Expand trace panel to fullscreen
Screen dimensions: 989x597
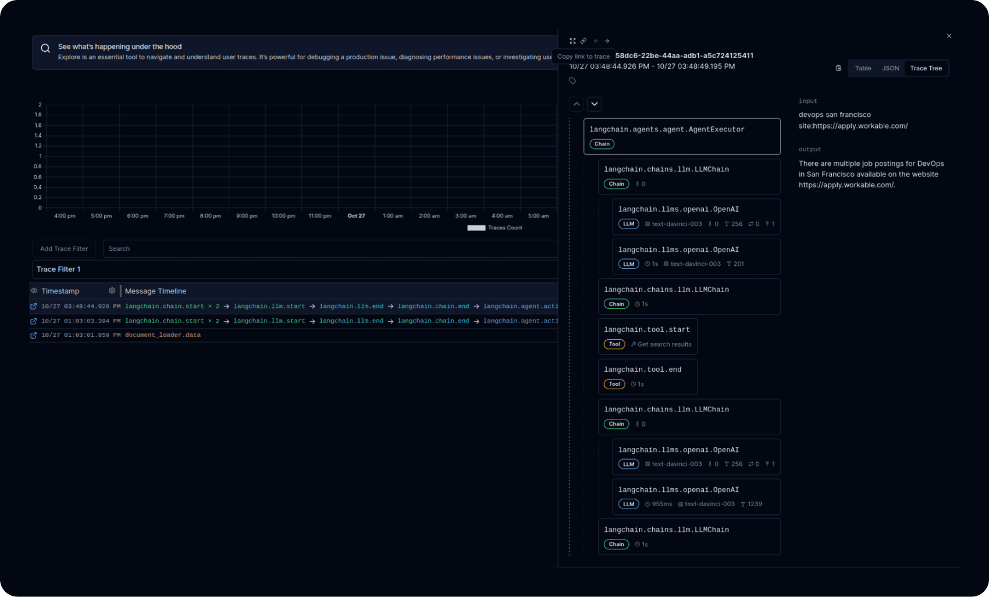[x=572, y=41]
